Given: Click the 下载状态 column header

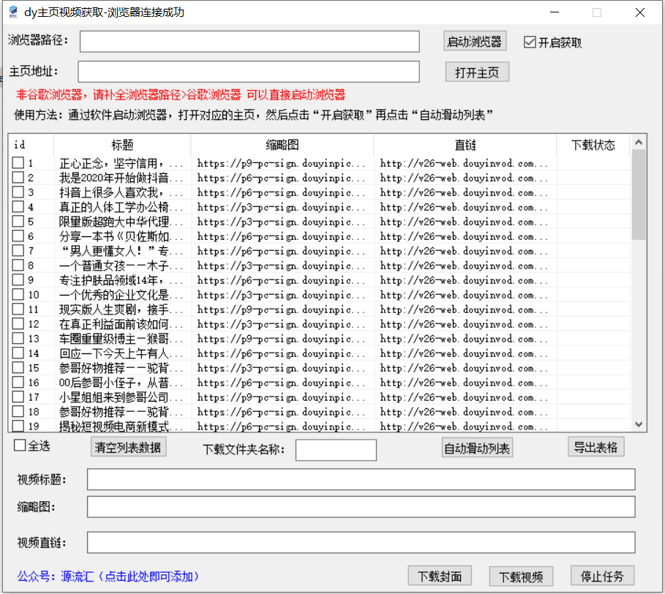Looking at the screenshot, I should click(x=593, y=145).
